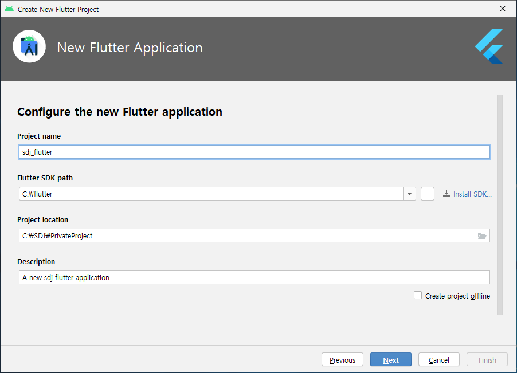Click the download icon beside Install SDK
Screen dimensions: 517x373
pyautogui.click(x=446, y=194)
